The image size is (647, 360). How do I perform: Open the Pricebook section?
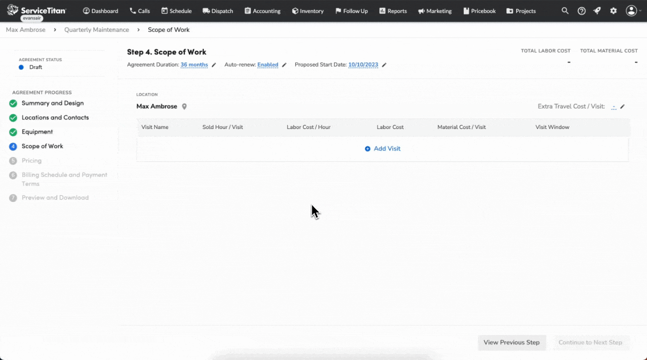point(479,10)
